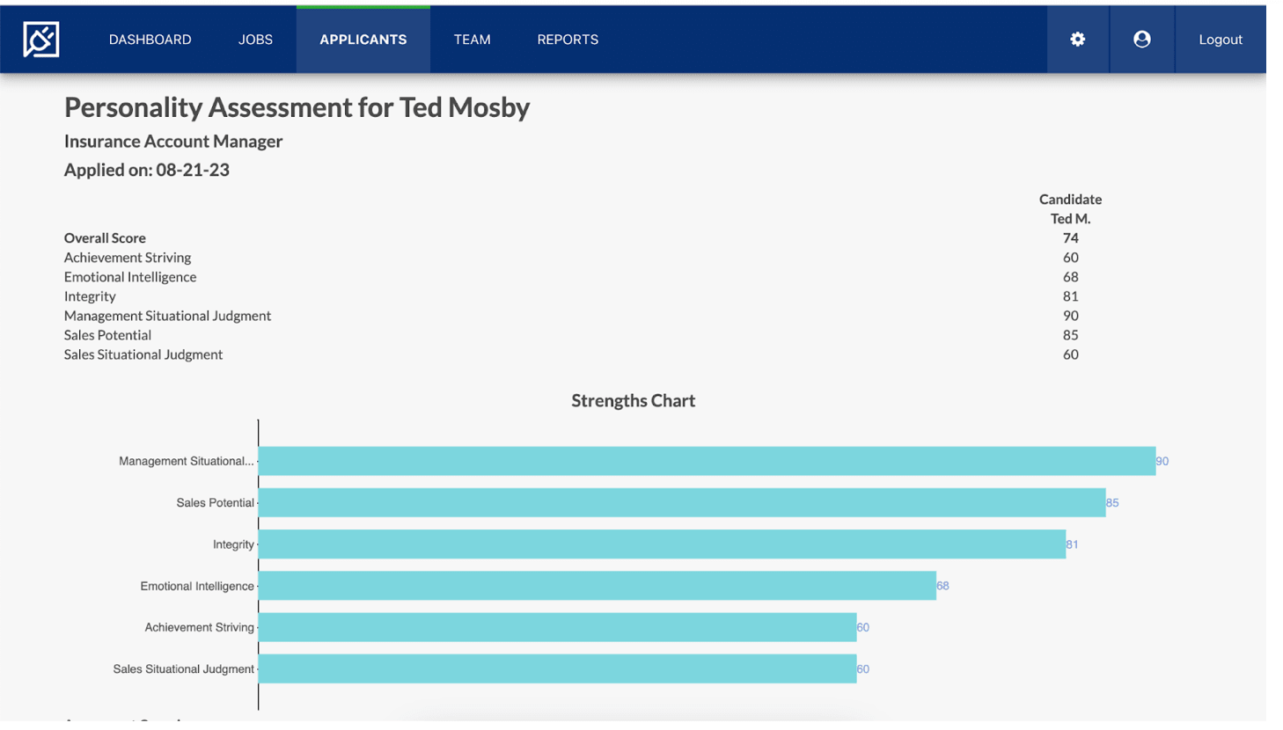Switch to the Team tab
Image resolution: width=1283 pixels, height=730 pixels.
click(472, 40)
